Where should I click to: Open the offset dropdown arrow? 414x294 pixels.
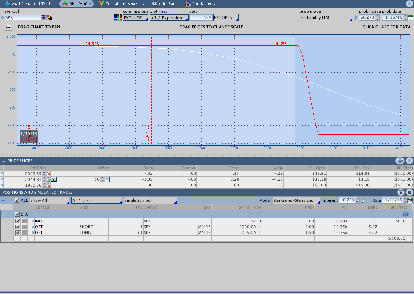(x=107, y=179)
